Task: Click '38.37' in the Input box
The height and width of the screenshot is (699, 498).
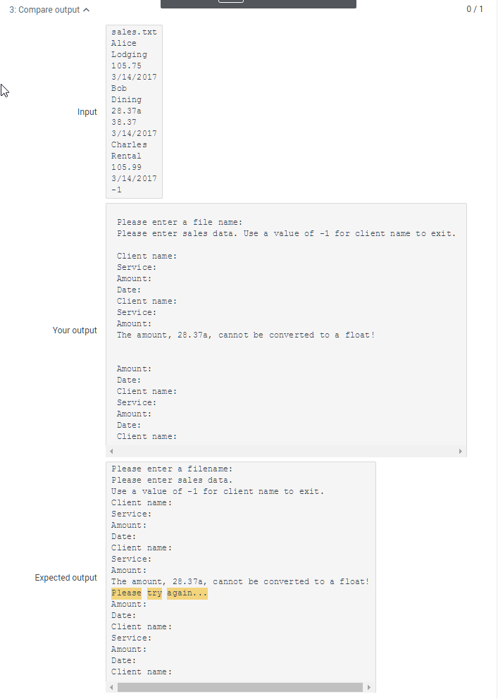Action: pyautogui.click(x=124, y=122)
